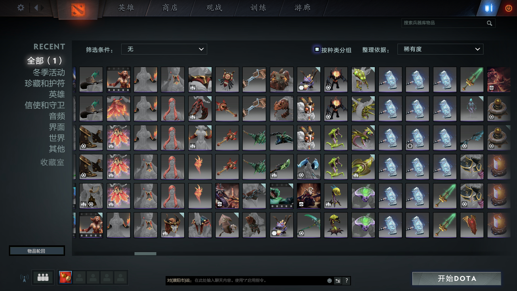Click the chat channel switch icon
517x291 pixels.
click(x=338, y=280)
